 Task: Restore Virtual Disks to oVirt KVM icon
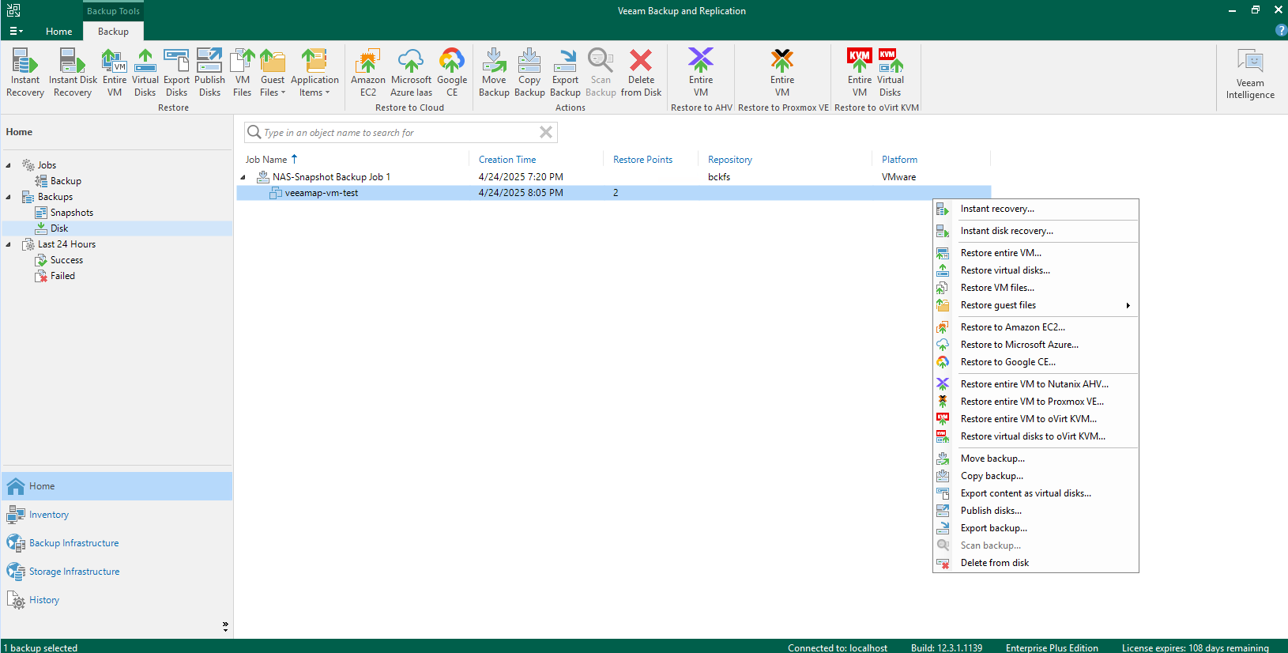[x=891, y=73]
